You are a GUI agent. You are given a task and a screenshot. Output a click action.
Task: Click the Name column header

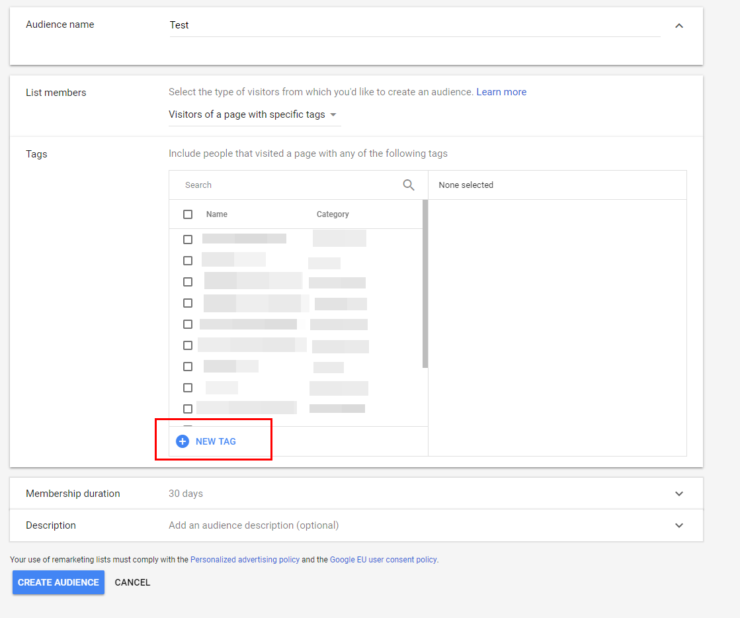click(217, 214)
